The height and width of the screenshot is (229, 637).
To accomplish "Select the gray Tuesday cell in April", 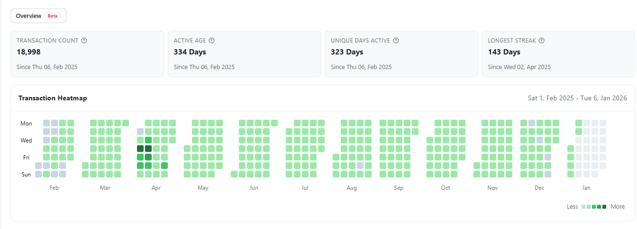I will click(140, 131).
